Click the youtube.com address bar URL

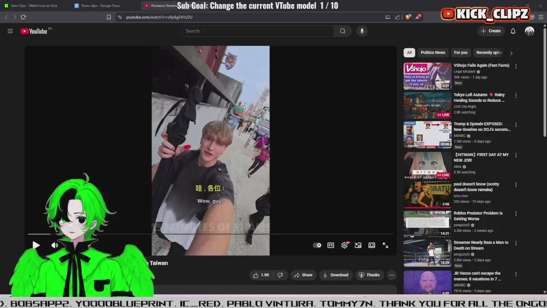coord(159,17)
